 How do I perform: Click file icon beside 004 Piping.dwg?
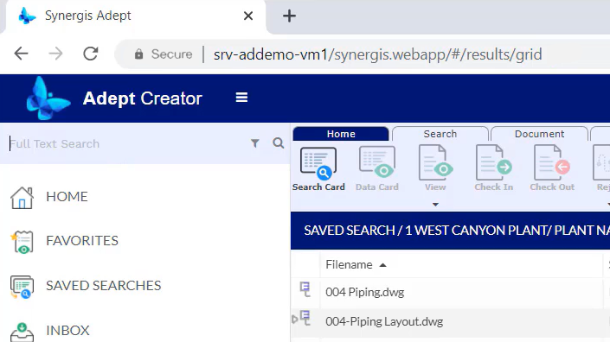305,289
